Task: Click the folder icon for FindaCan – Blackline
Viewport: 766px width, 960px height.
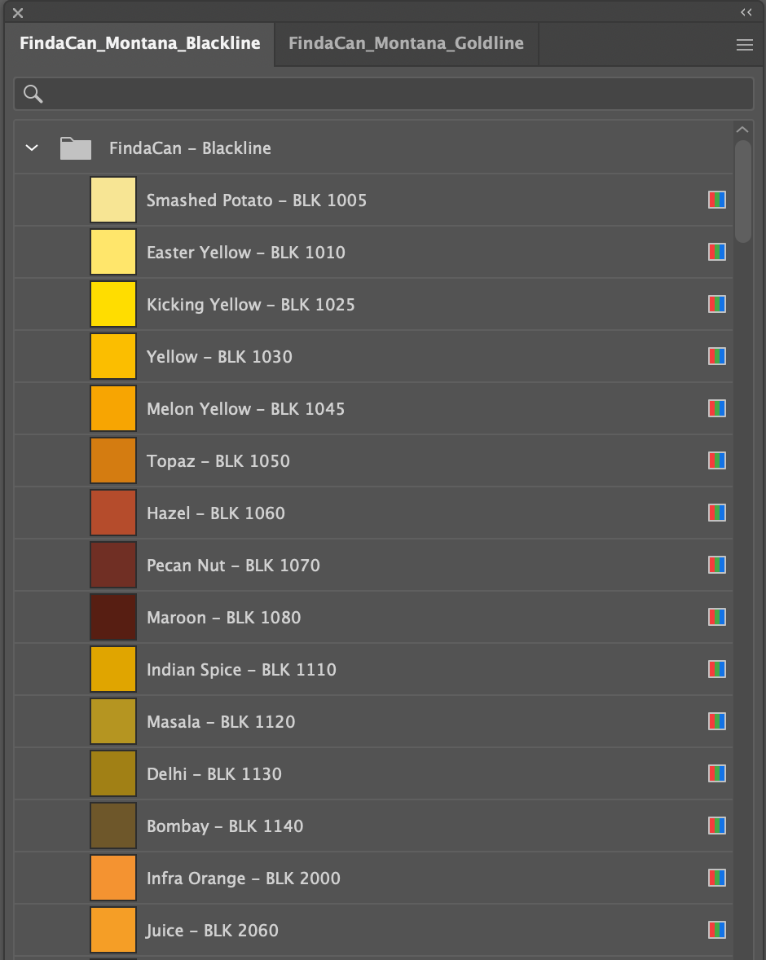Action: (x=76, y=148)
